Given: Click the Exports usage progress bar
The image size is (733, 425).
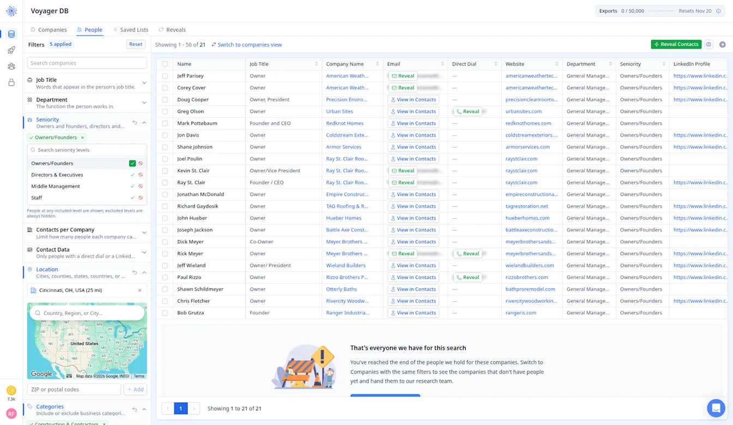Looking at the screenshot, I should (x=662, y=11).
